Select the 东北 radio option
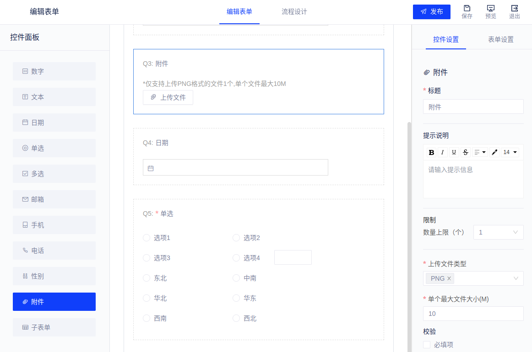The height and width of the screenshot is (352, 532). tap(147, 278)
